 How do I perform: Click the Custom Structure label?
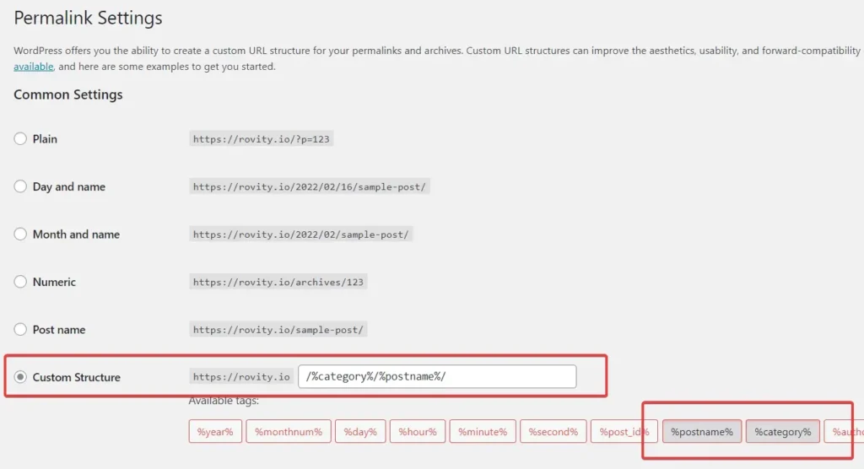77,378
